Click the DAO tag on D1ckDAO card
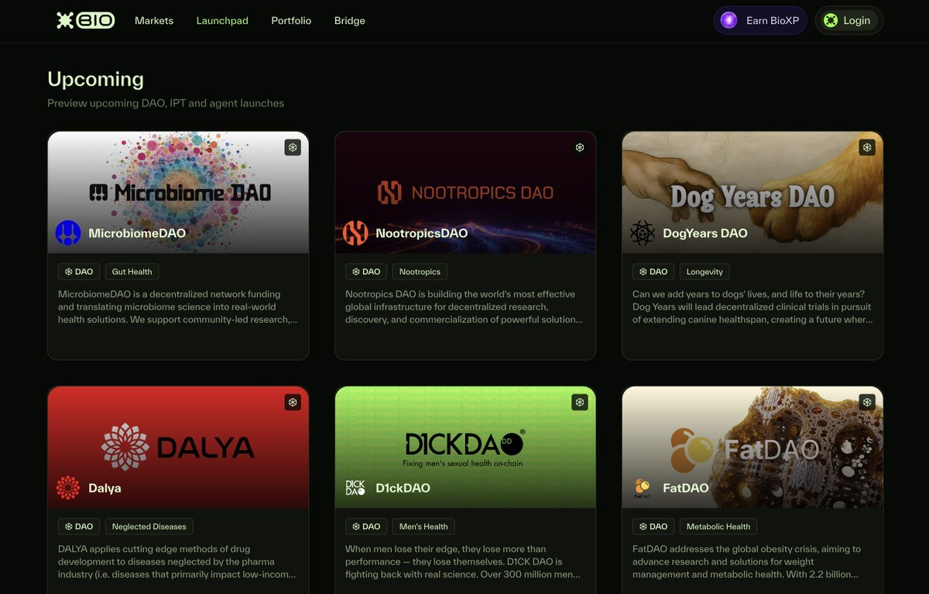 click(366, 527)
